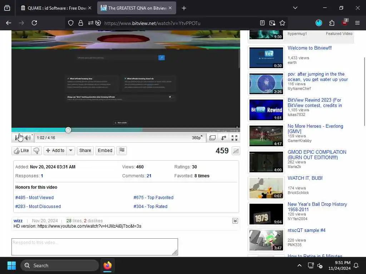The image size is (366, 274).
Task: Open the No More Heroes - Everlong thumbnail
Action: 266,136
